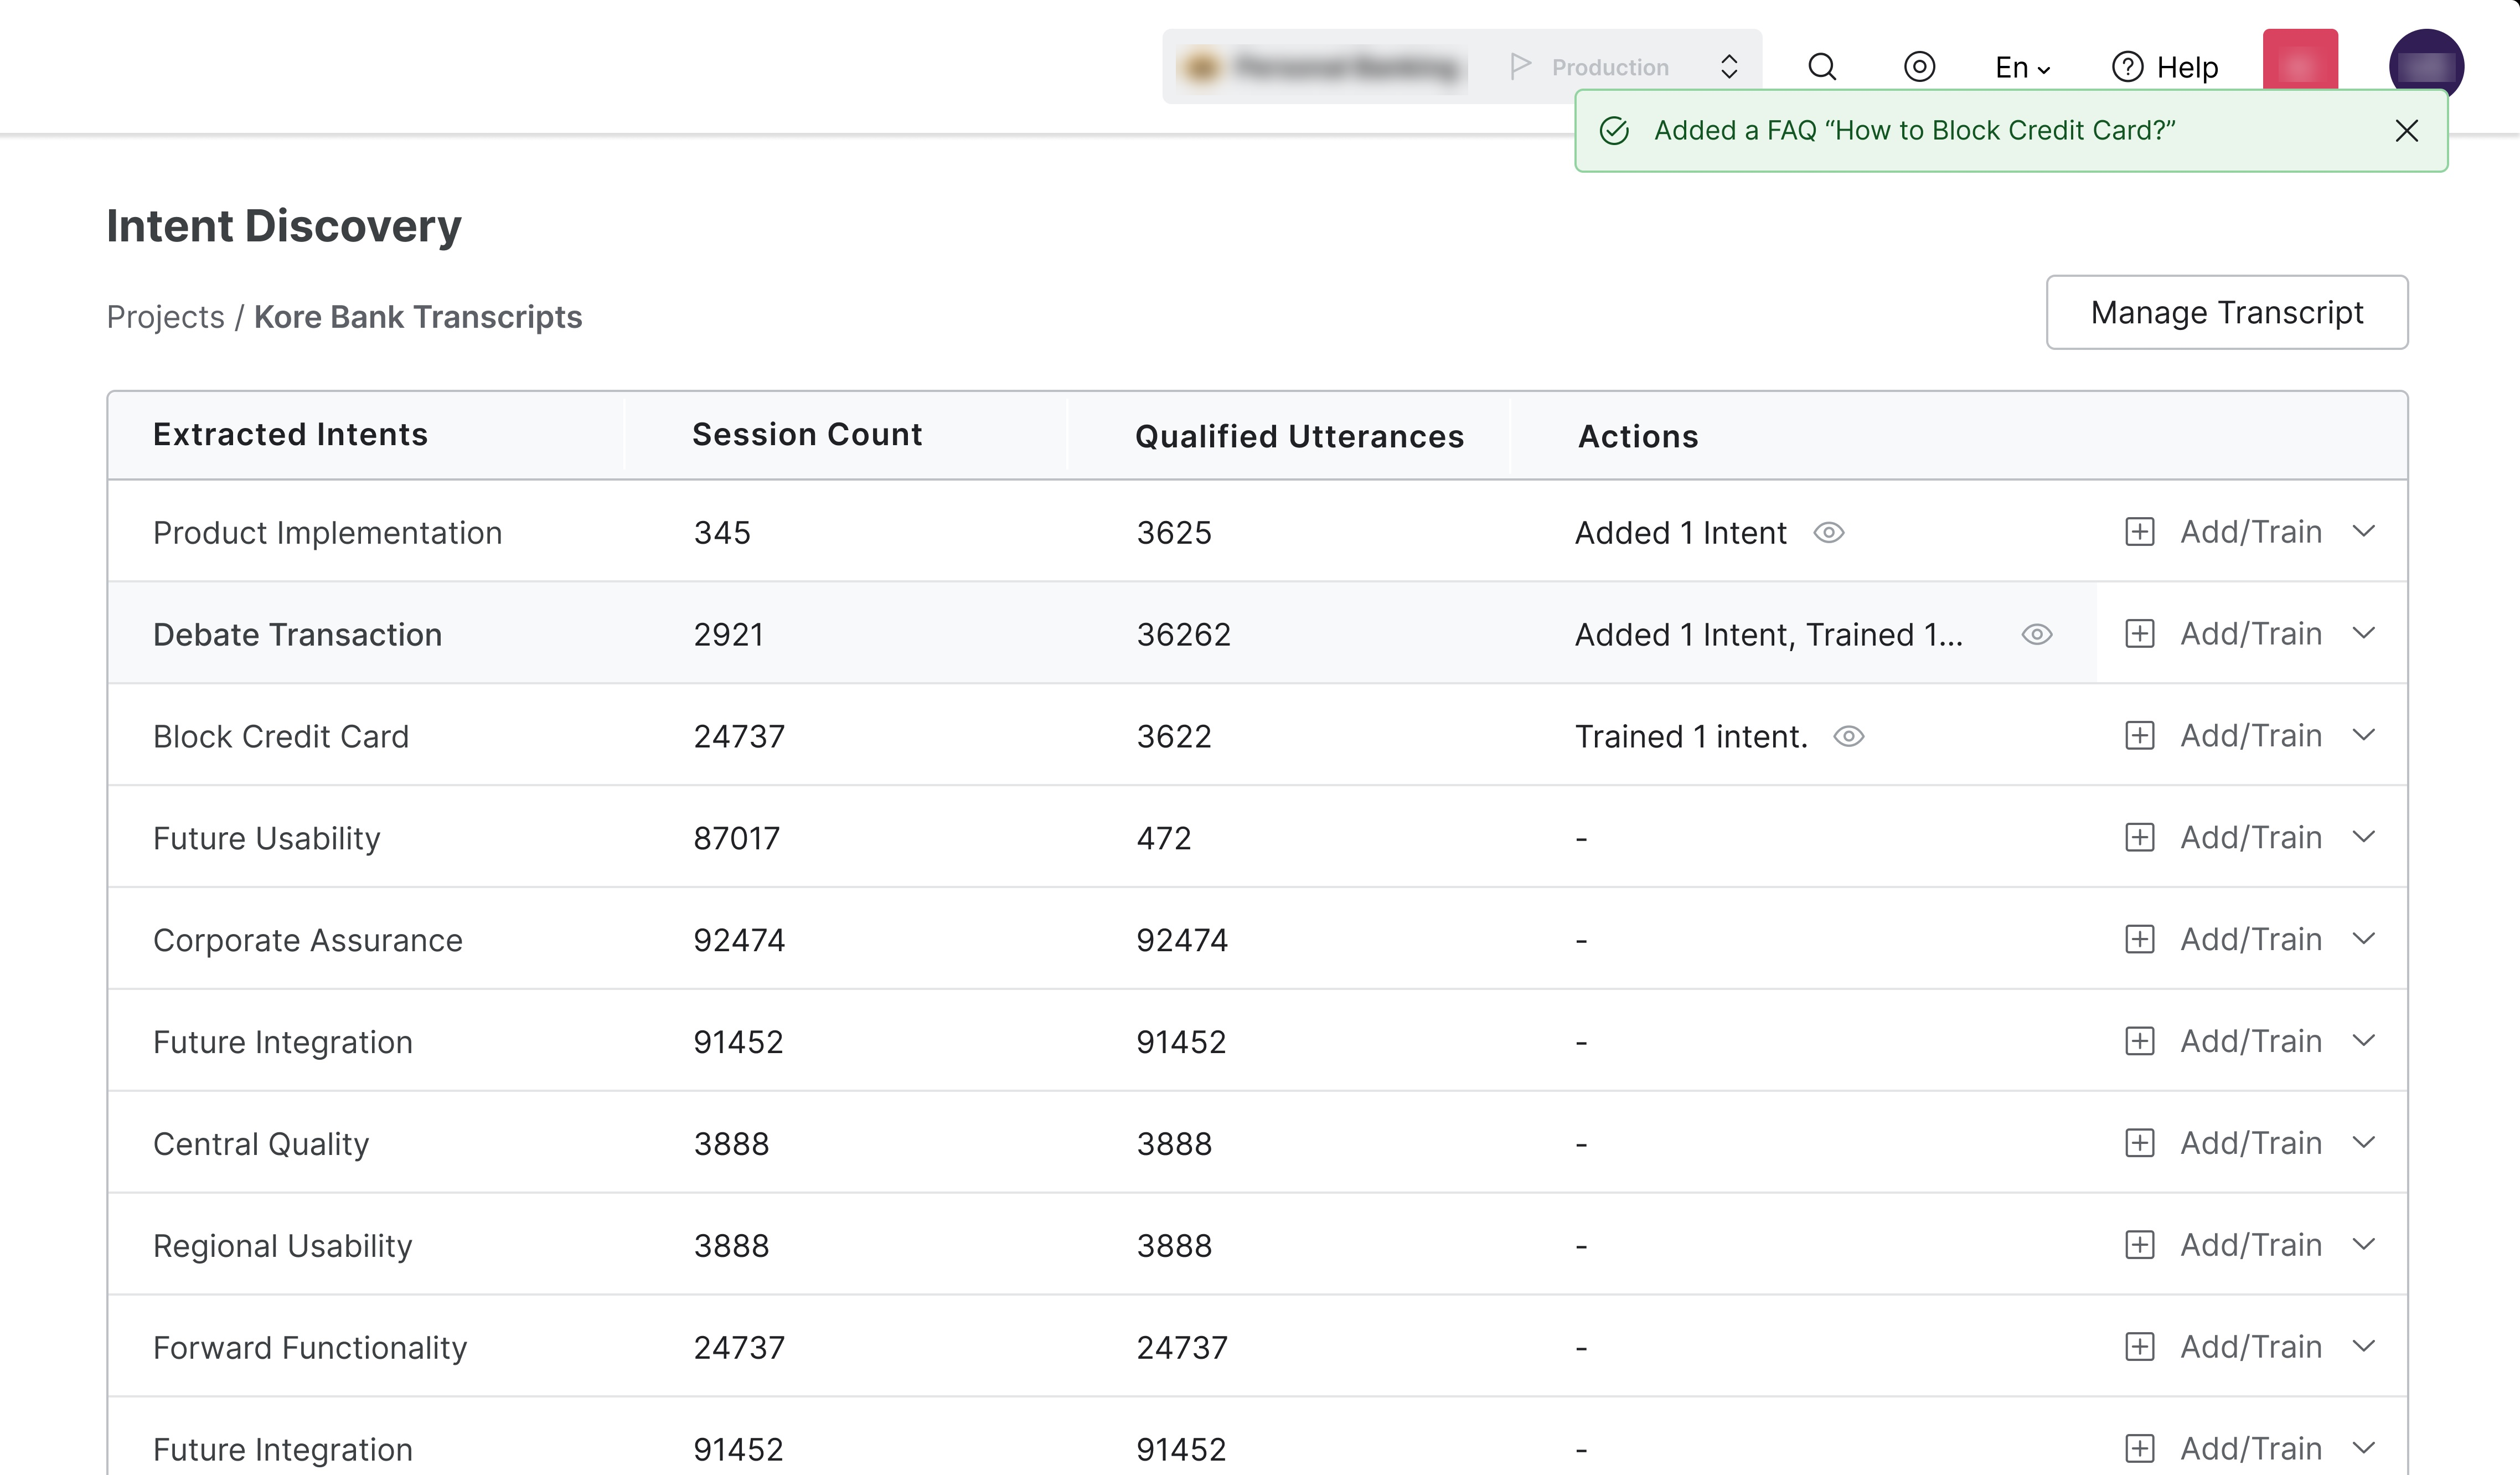The height and width of the screenshot is (1475, 2520).
Task: Open the En language dropdown
Action: pyautogui.click(x=2022, y=67)
